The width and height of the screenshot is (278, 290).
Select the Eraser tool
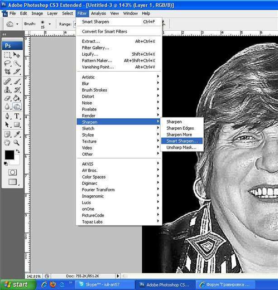coord(7,98)
